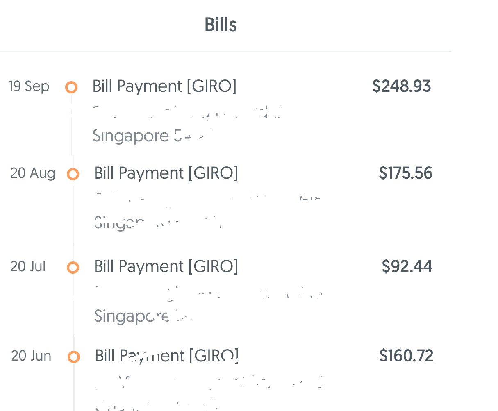Image resolution: width=498 pixels, height=411 pixels.
Task: Select the $175.56 bill amount
Action: [405, 173]
